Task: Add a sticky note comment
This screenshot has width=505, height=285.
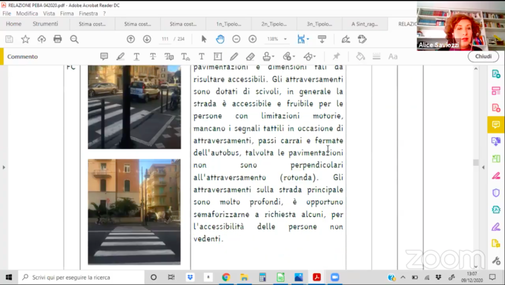Action: pos(104,57)
